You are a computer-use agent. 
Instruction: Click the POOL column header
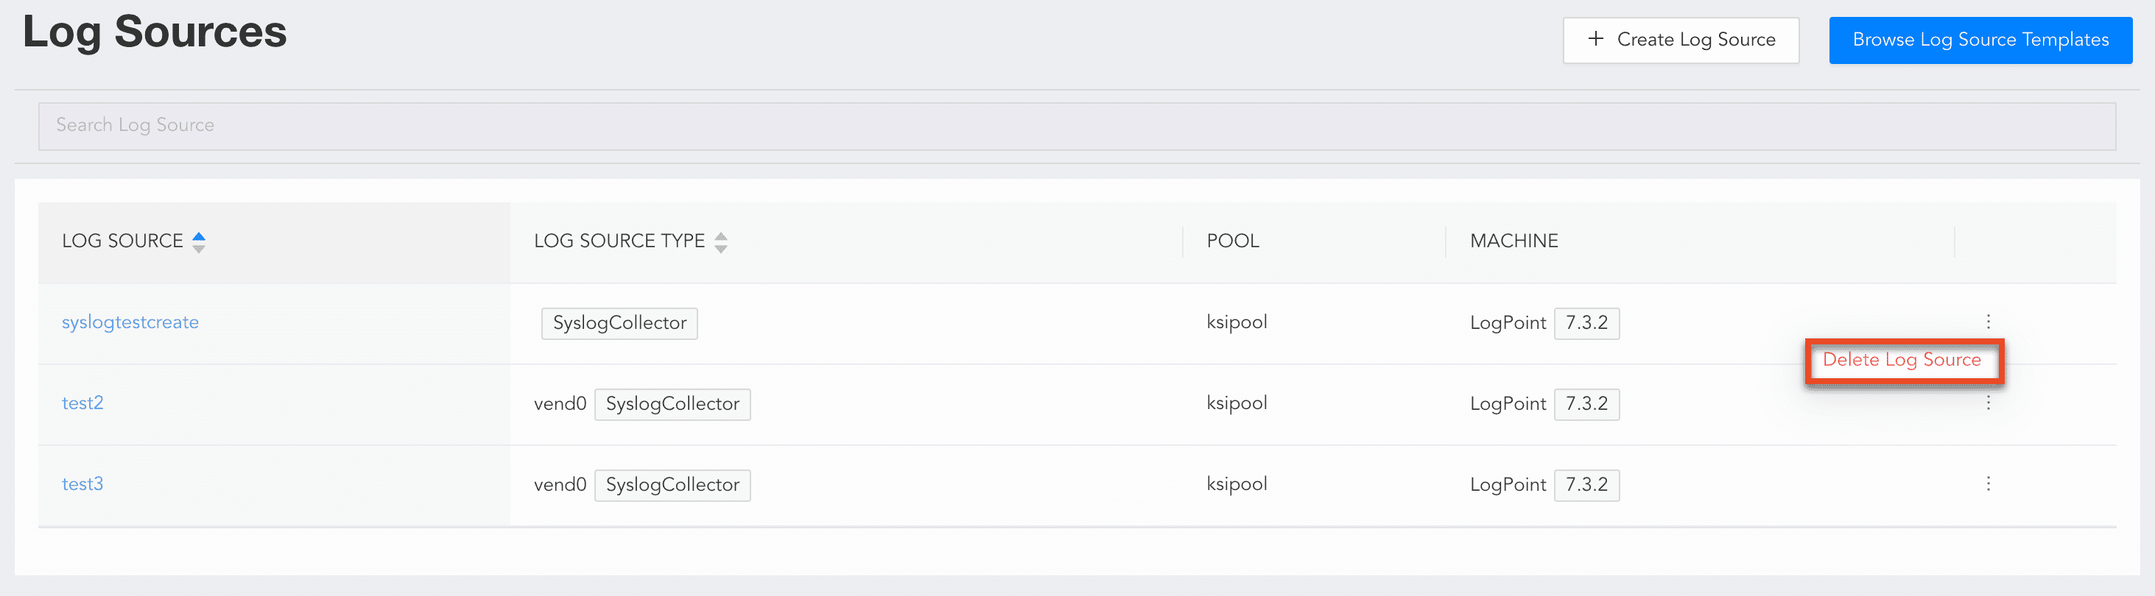click(1232, 241)
